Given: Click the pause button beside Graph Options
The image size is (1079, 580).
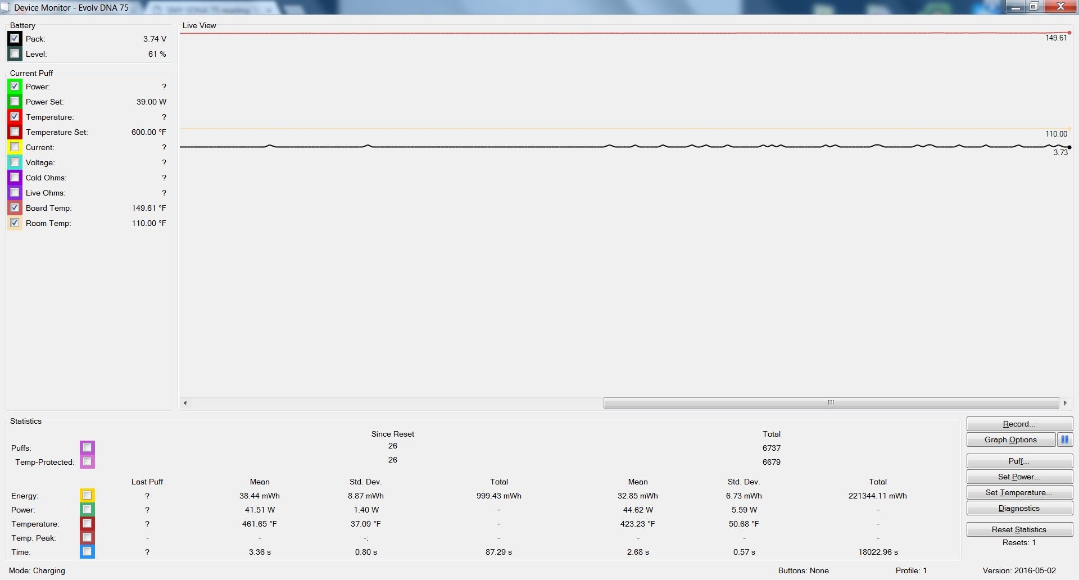Looking at the screenshot, I should coord(1064,439).
